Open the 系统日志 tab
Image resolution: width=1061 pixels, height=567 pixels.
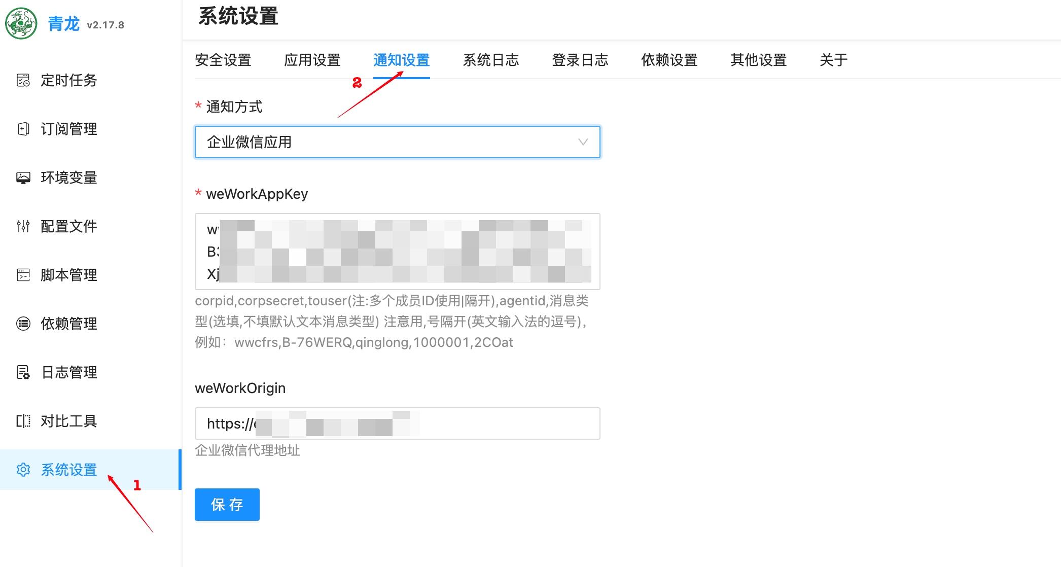(491, 60)
